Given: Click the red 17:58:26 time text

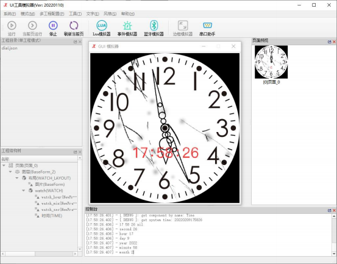Looking at the screenshot, I should [x=165, y=153].
